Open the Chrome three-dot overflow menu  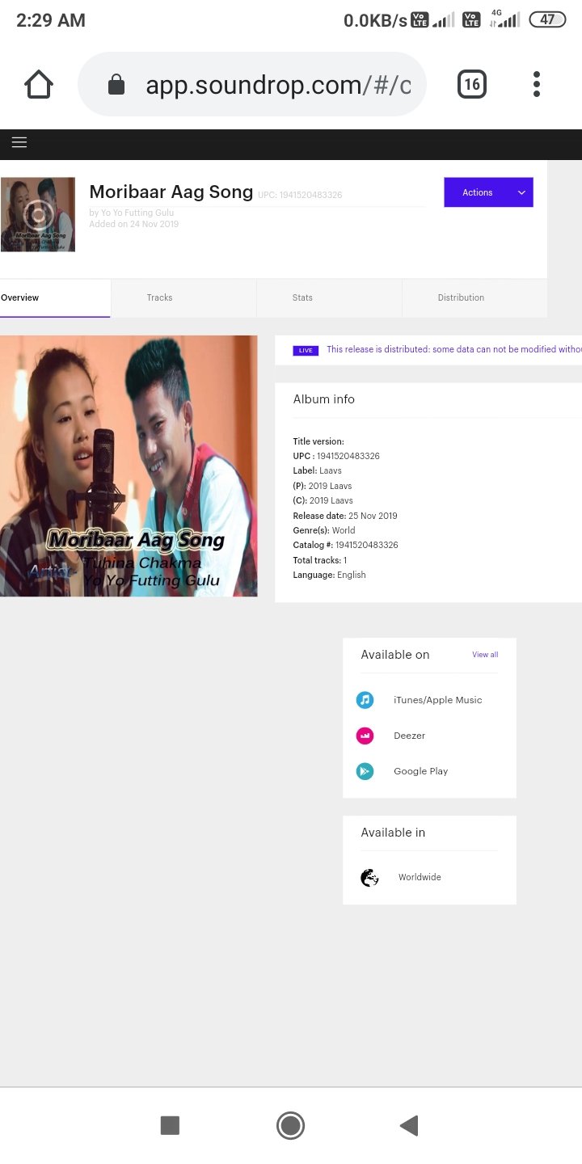coord(537,84)
